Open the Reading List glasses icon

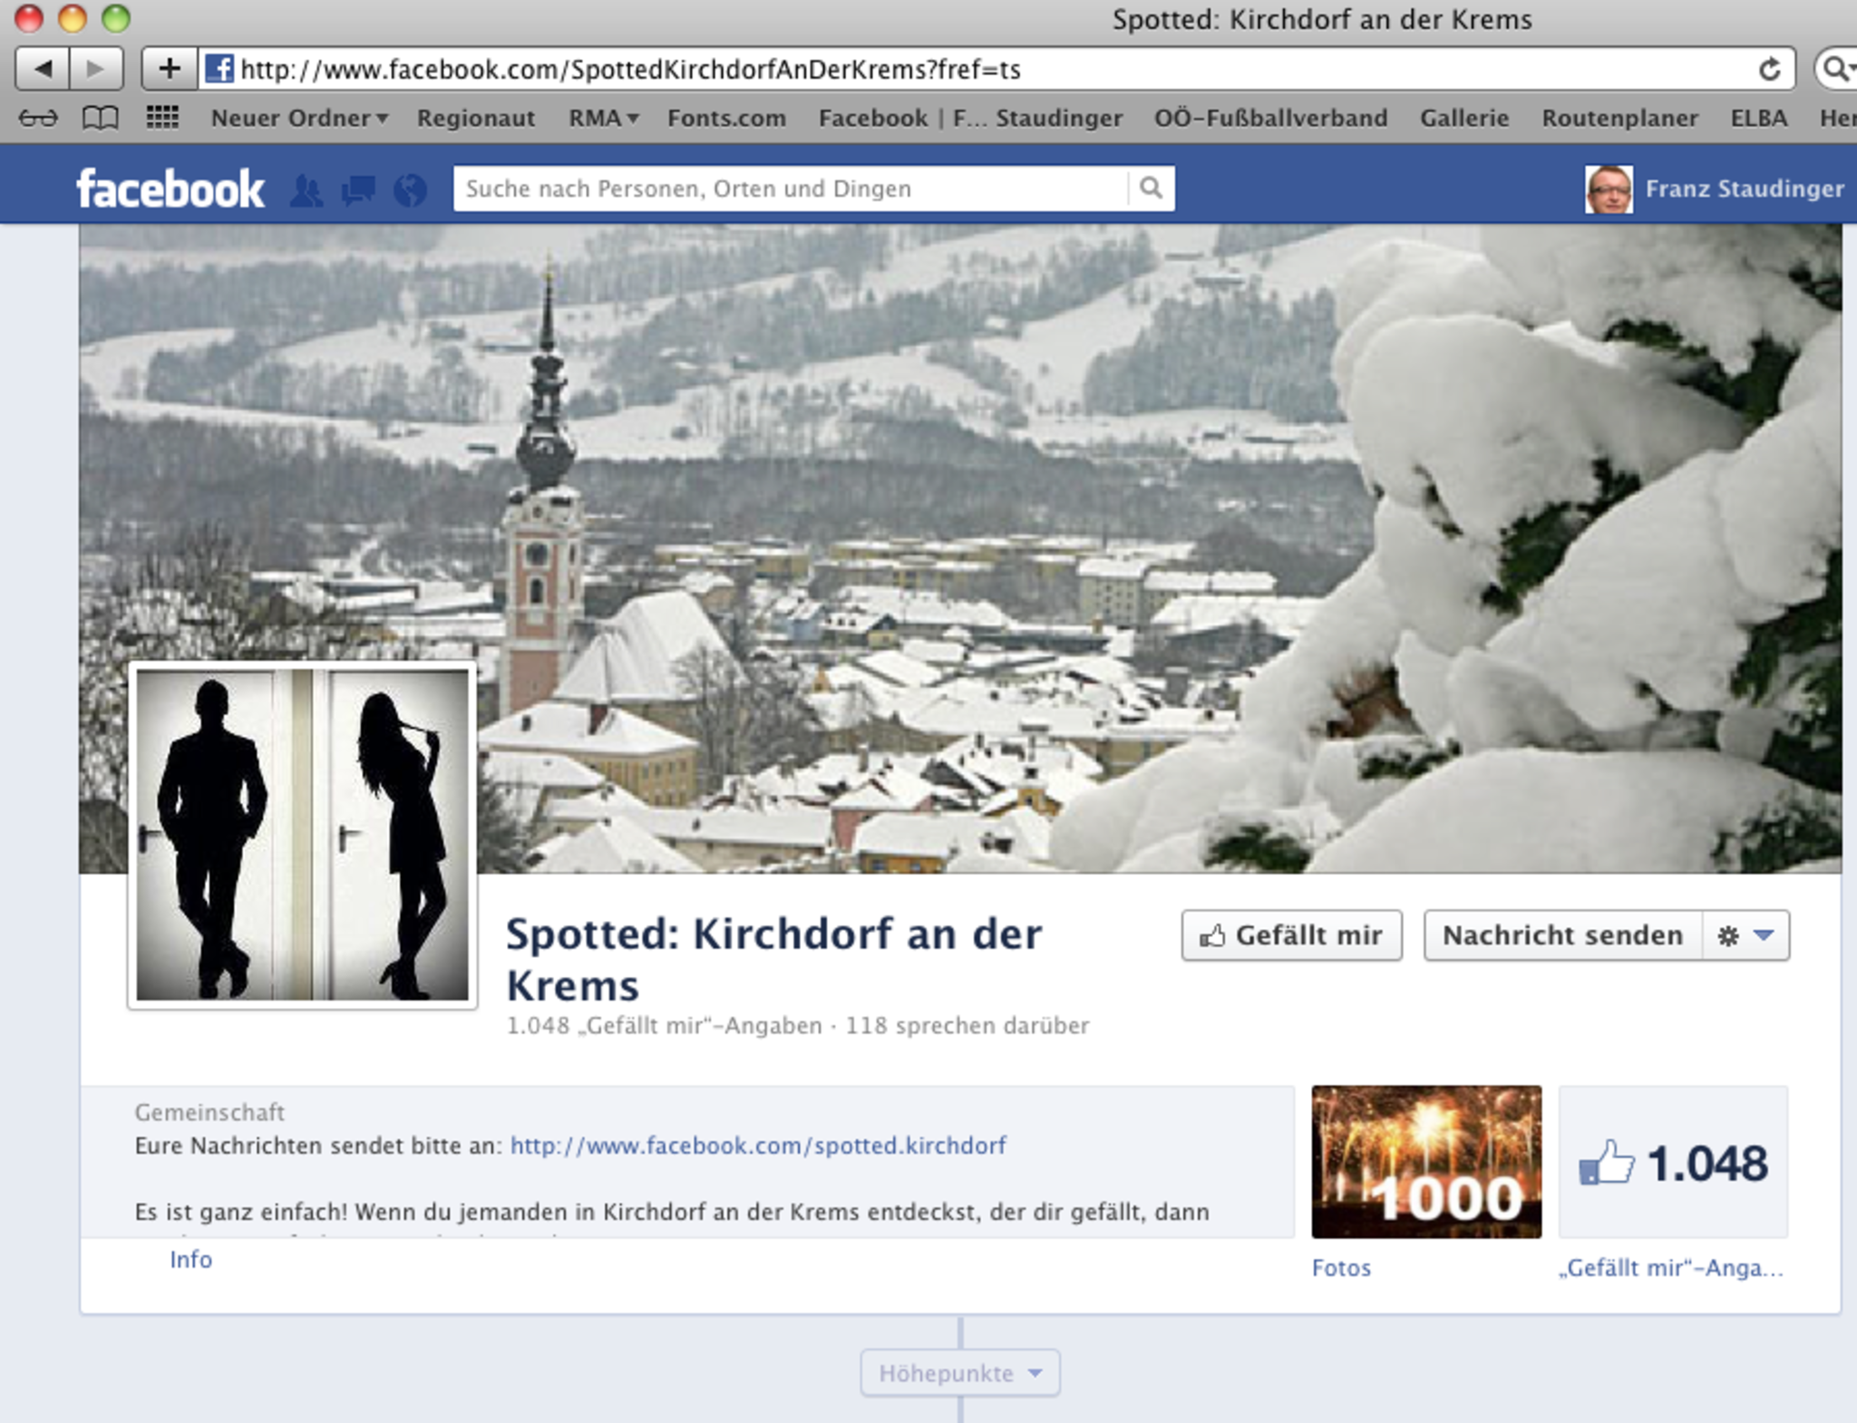(x=38, y=118)
